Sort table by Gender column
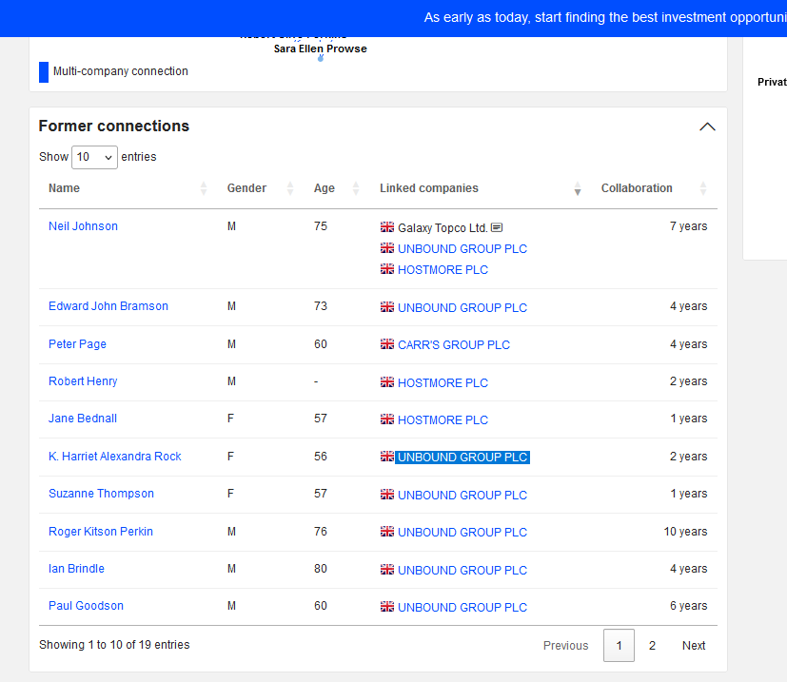 (290, 188)
